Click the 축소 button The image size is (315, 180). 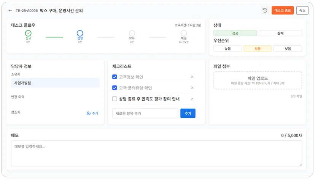pos(302,10)
